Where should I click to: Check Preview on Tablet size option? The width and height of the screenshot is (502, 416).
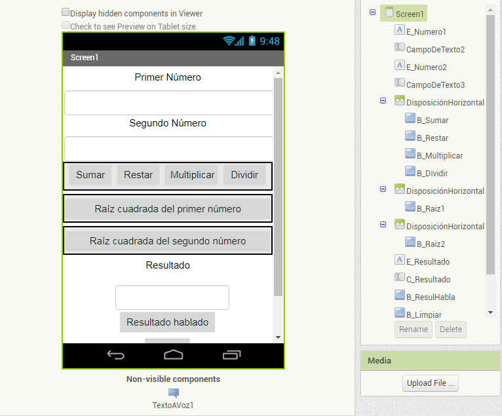click(66, 25)
